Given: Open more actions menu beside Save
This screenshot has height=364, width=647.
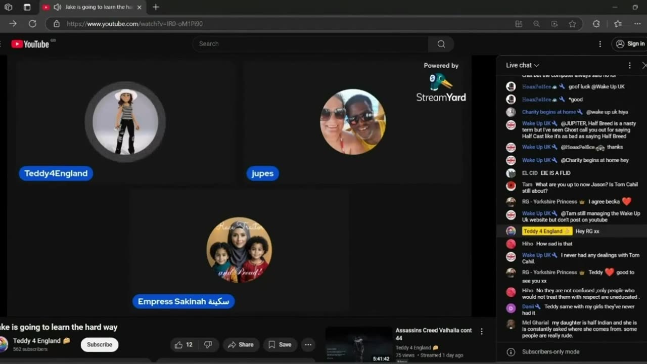Looking at the screenshot, I should [x=308, y=345].
